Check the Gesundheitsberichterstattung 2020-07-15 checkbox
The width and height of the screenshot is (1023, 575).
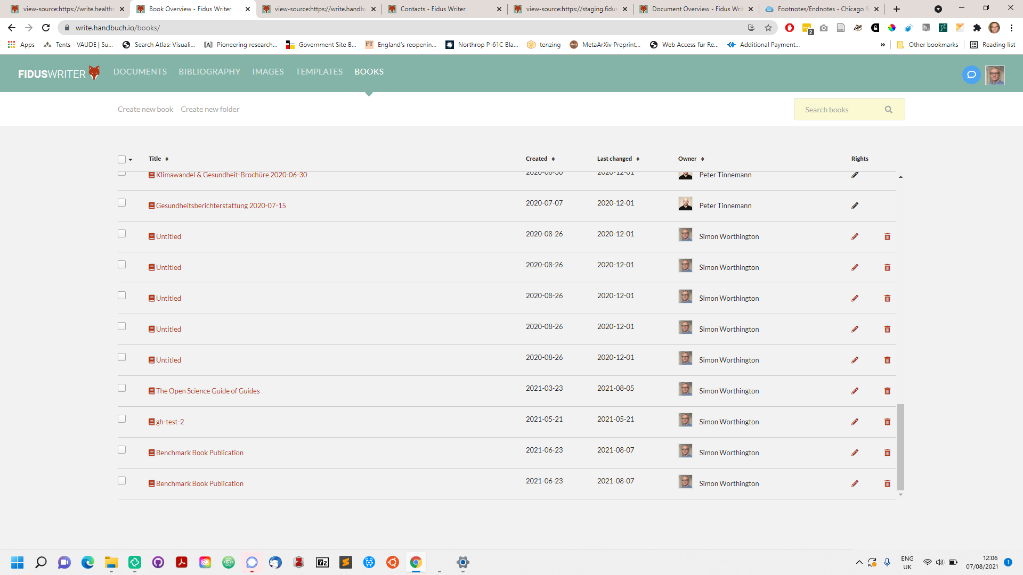click(121, 203)
